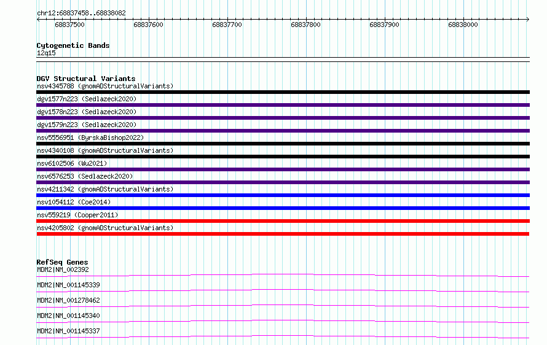The image size is (547, 345).
Task: Open the nsv6102506 (Wu2021) label
Action: point(72,163)
